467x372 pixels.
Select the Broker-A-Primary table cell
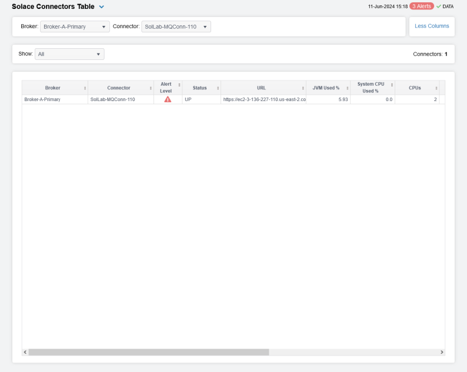(x=55, y=99)
